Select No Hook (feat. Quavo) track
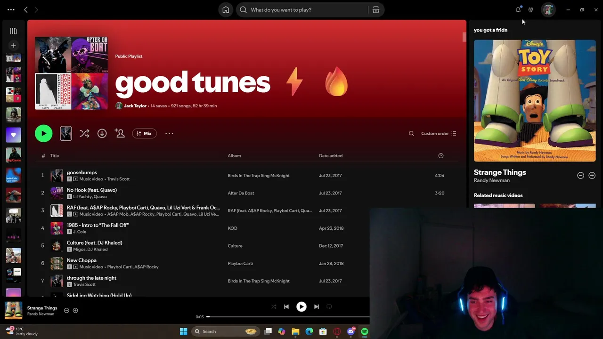 (x=92, y=190)
